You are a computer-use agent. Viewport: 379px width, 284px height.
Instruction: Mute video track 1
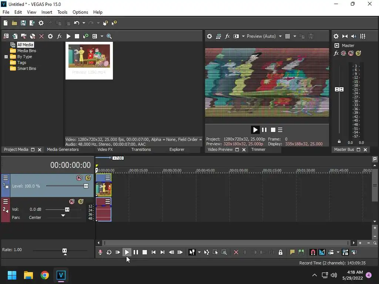tap(79, 178)
